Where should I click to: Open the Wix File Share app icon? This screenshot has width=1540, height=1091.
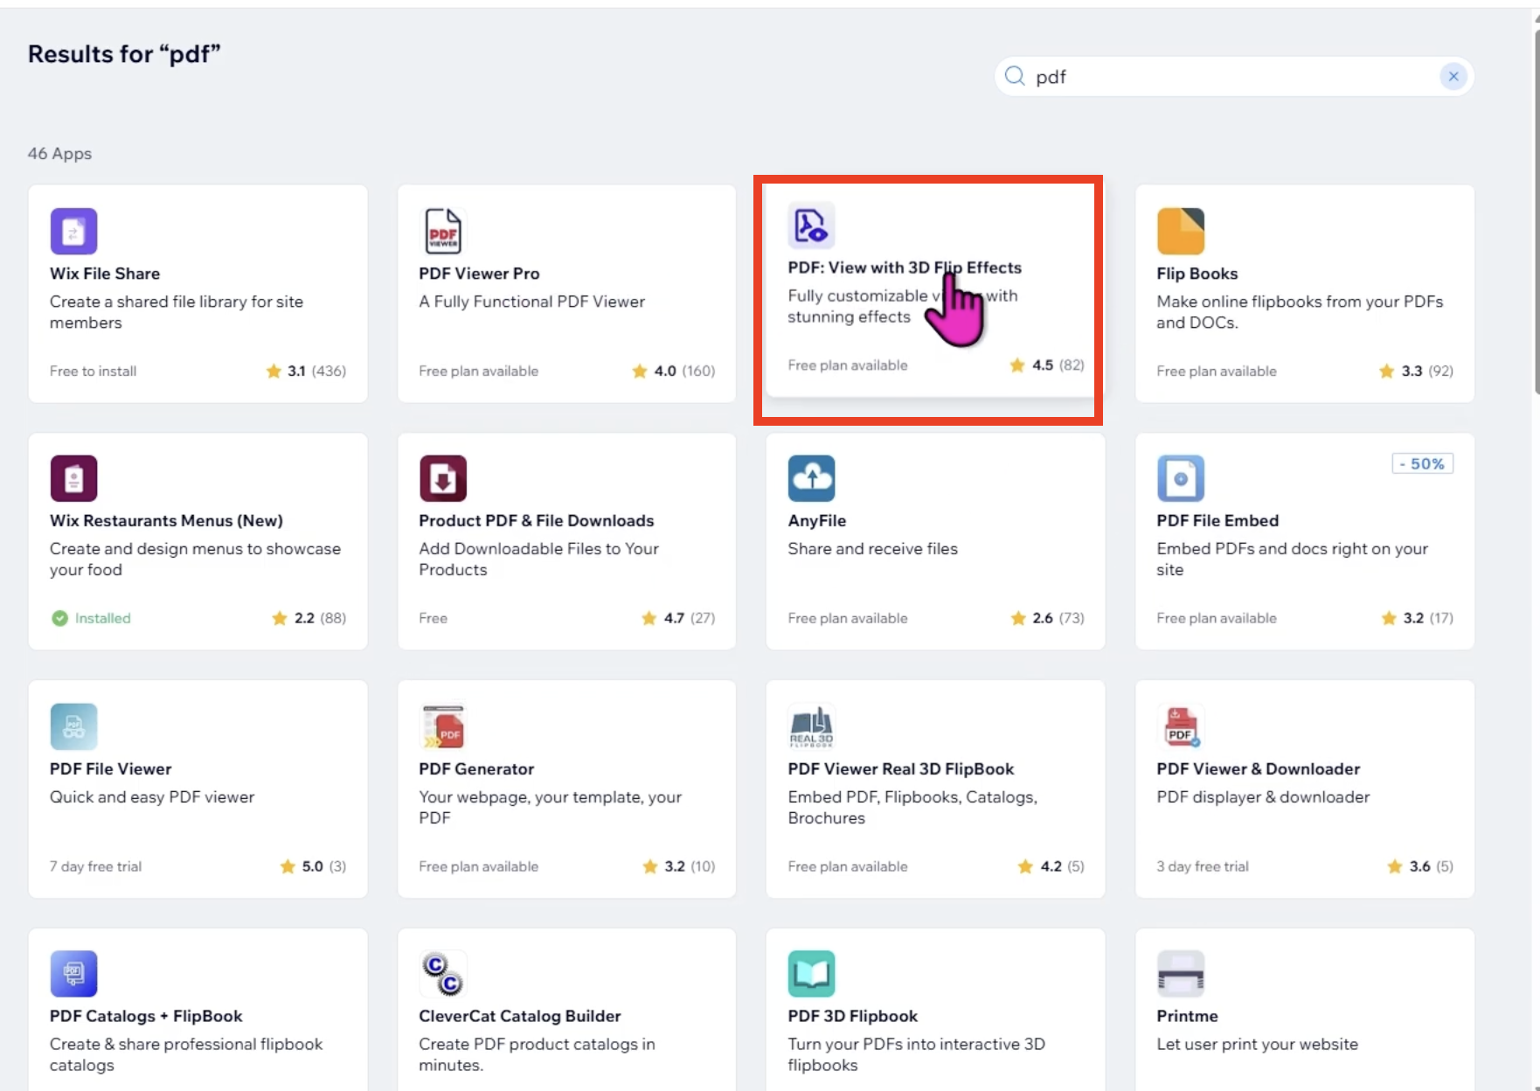coord(73,230)
